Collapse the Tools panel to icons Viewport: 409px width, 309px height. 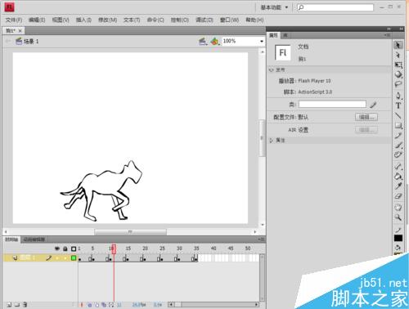(x=402, y=29)
